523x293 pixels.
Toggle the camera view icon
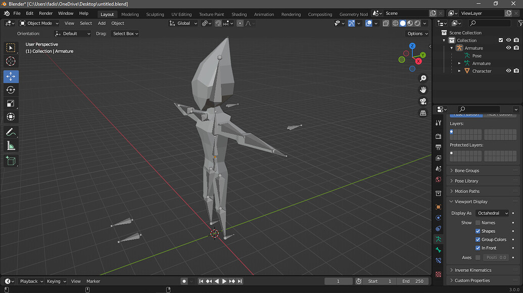(x=423, y=102)
